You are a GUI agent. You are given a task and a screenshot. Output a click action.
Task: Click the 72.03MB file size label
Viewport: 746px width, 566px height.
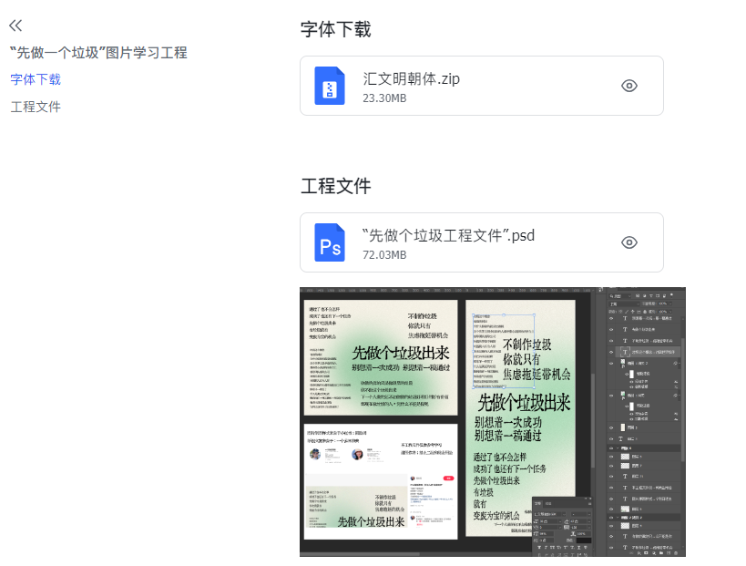pyautogui.click(x=383, y=254)
